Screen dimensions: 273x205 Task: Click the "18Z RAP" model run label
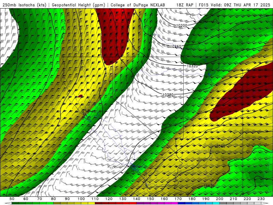(185, 5)
